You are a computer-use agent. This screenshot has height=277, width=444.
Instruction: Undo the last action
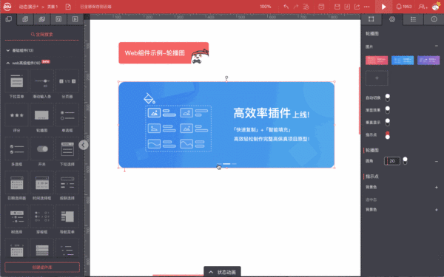286,7
